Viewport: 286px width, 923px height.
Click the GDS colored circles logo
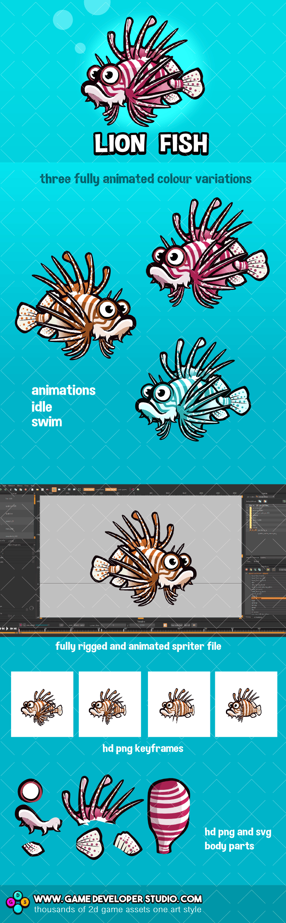[x=18, y=901]
